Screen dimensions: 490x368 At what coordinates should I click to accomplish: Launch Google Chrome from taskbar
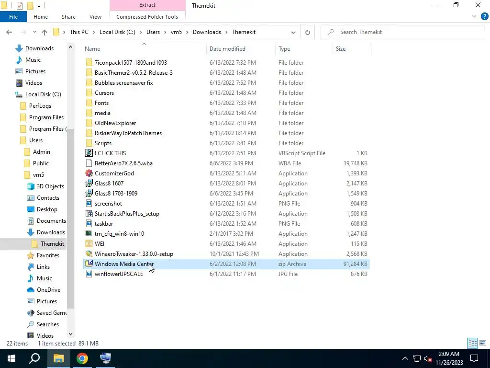[82, 358]
